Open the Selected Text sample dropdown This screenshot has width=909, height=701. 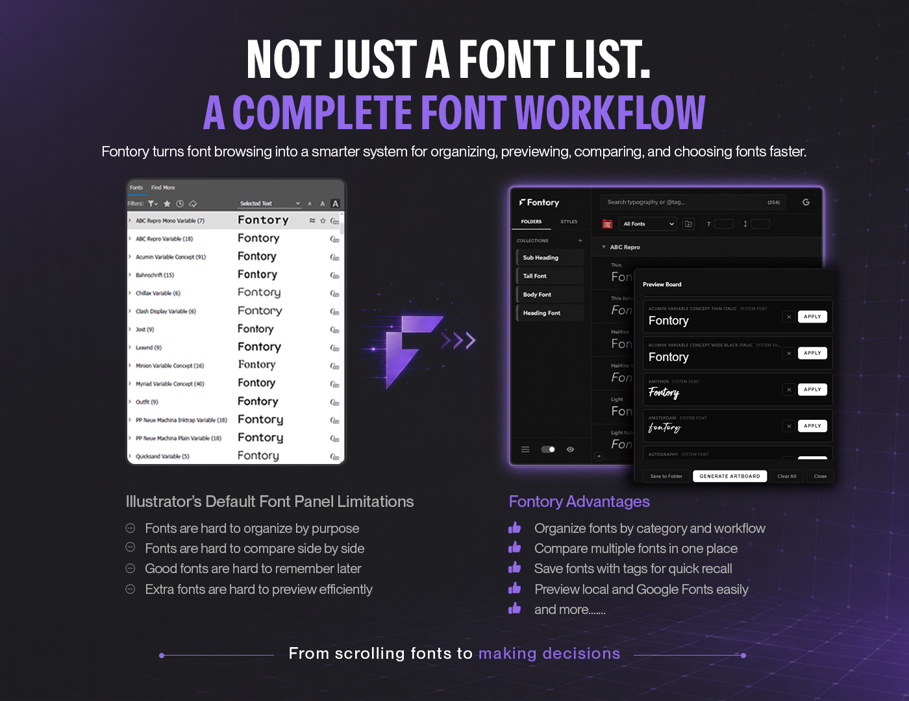pyautogui.click(x=270, y=204)
